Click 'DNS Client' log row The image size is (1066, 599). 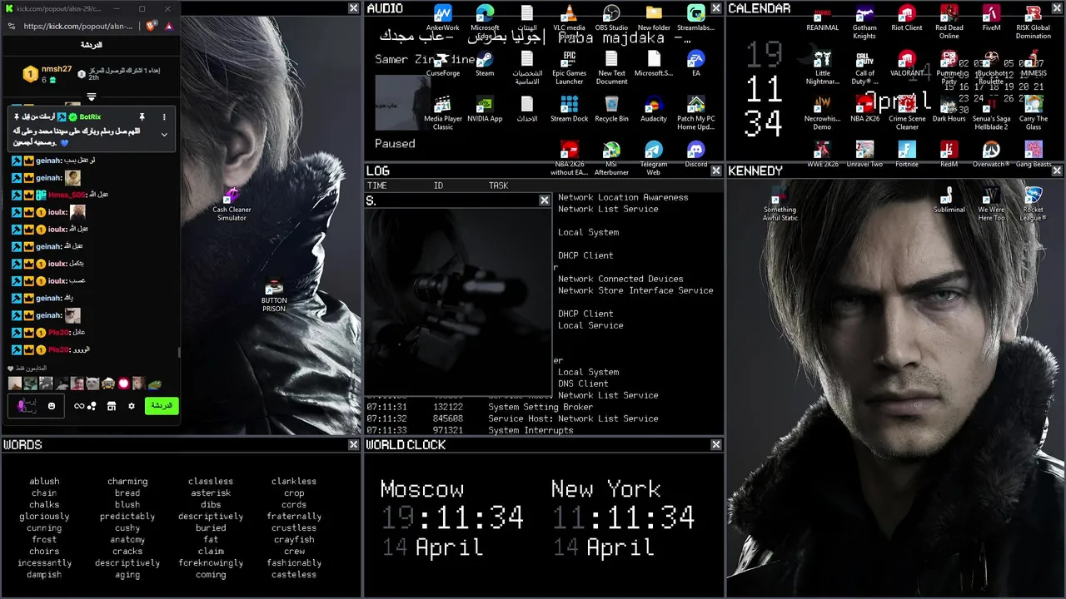583,384
